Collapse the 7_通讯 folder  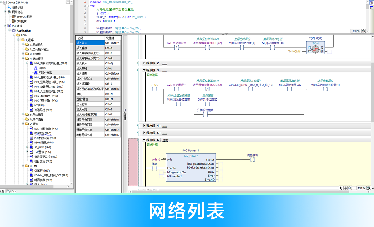[23, 124]
